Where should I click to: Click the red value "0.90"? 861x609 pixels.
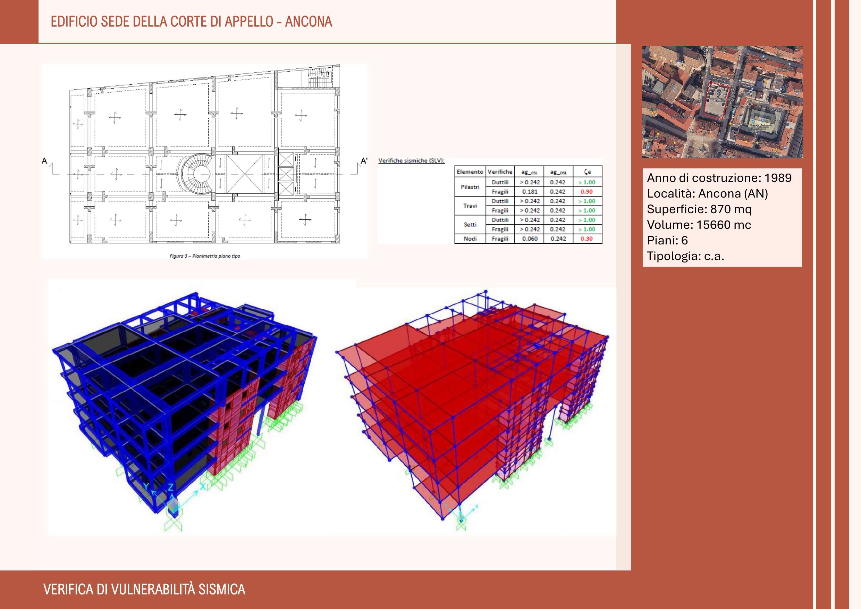point(586,192)
